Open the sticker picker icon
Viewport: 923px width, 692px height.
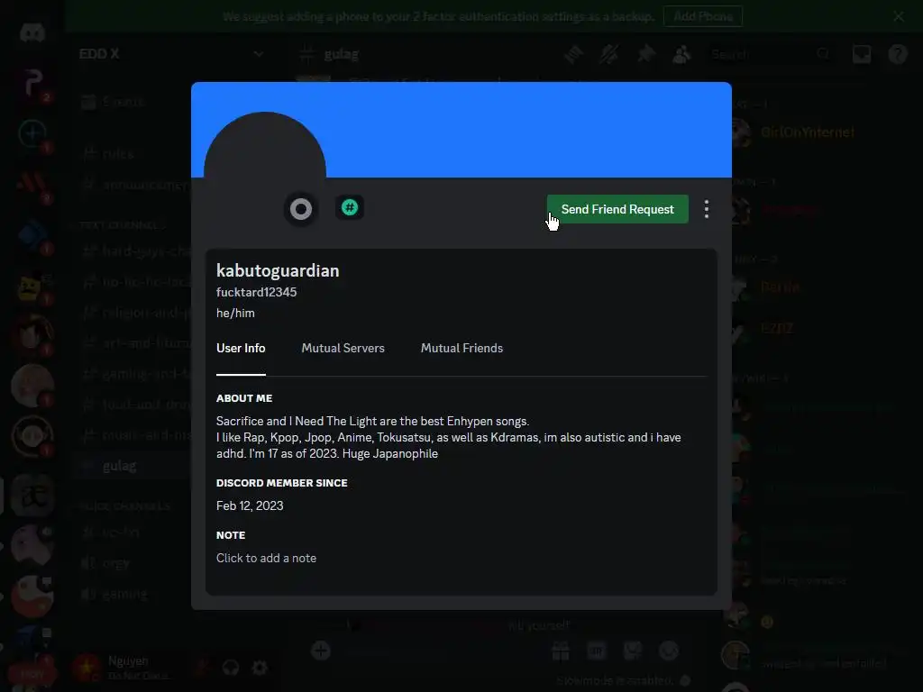tap(632, 651)
